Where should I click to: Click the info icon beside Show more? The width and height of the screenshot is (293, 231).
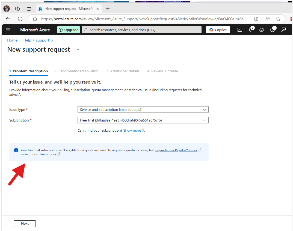coord(144,131)
